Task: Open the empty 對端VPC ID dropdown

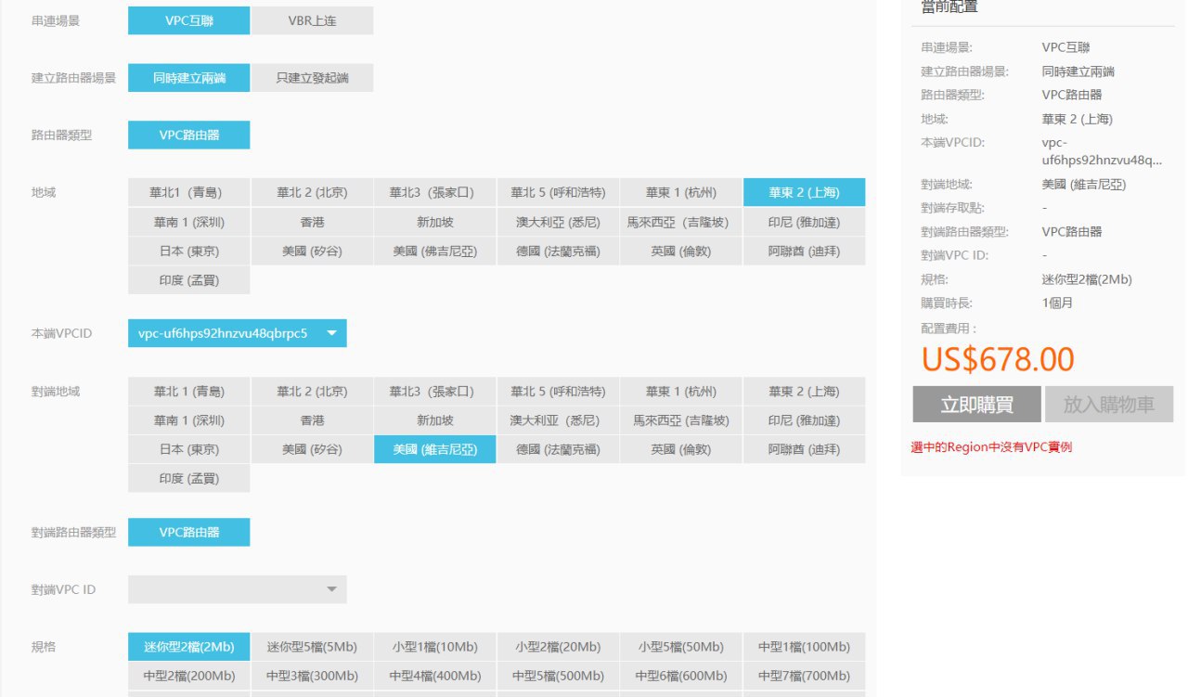Action: click(x=237, y=589)
